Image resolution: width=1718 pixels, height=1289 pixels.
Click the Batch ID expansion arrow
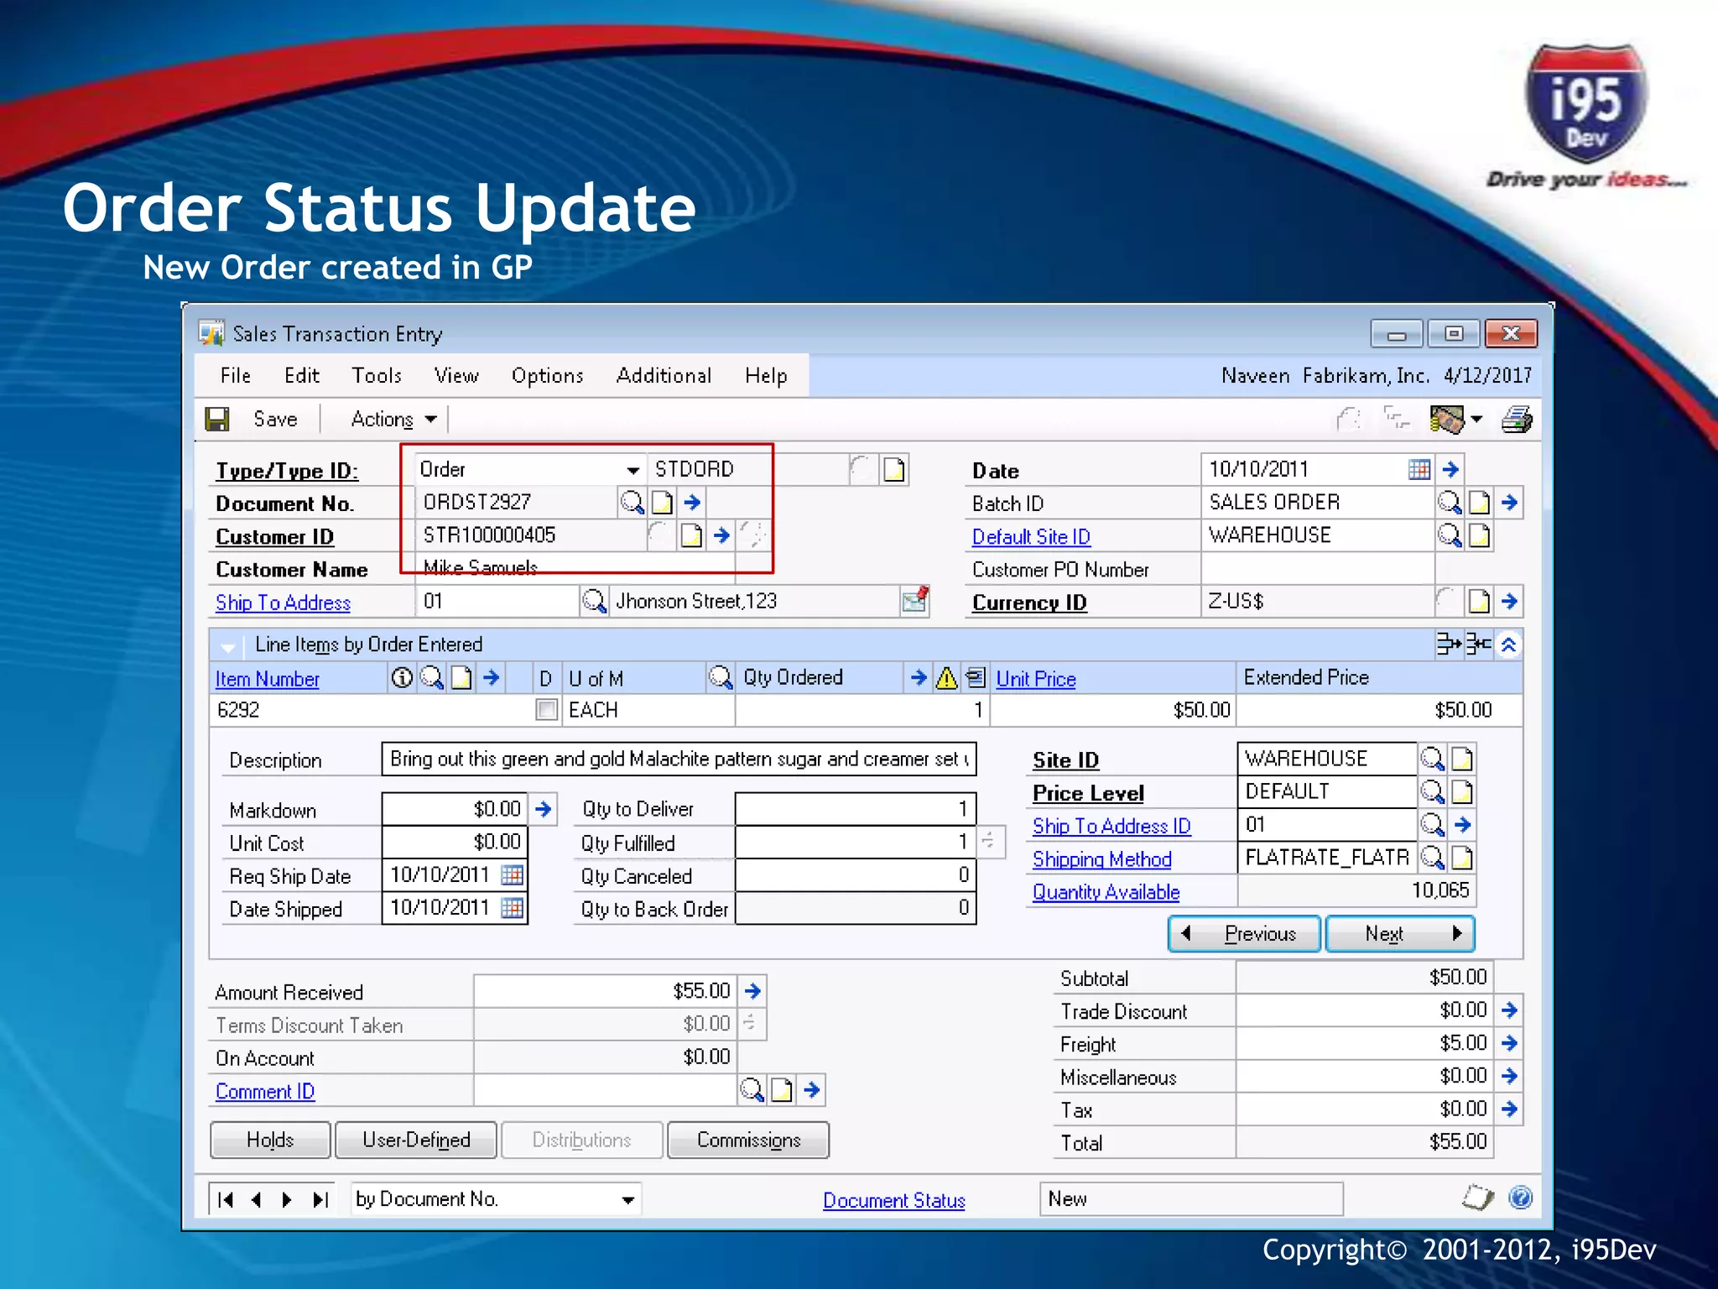[1509, 503]
